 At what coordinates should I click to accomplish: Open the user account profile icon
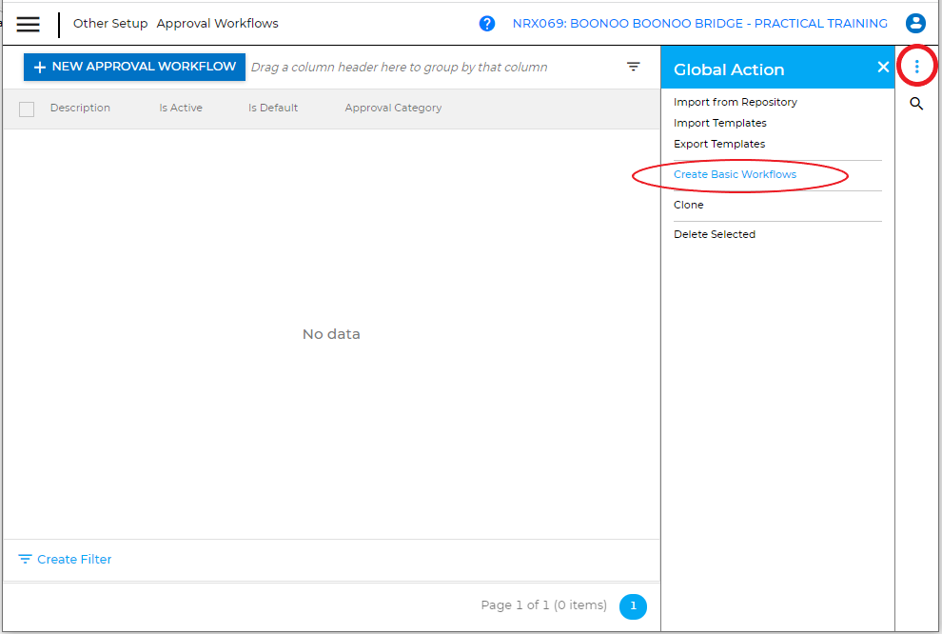tap(915, 24)
